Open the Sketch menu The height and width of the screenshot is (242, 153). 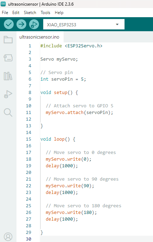tap(30, 13)
